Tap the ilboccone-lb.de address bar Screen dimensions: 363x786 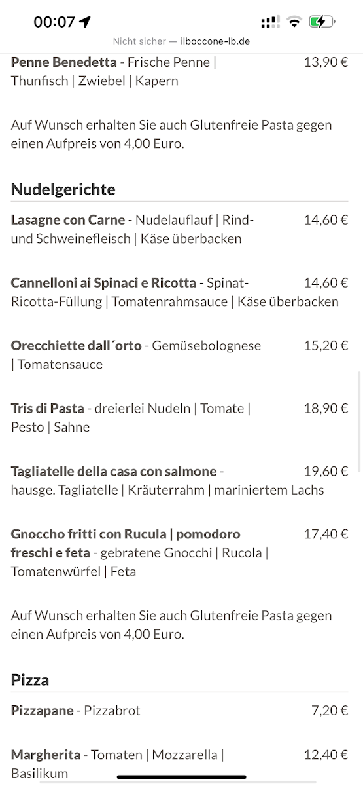[x=181, y=41]
